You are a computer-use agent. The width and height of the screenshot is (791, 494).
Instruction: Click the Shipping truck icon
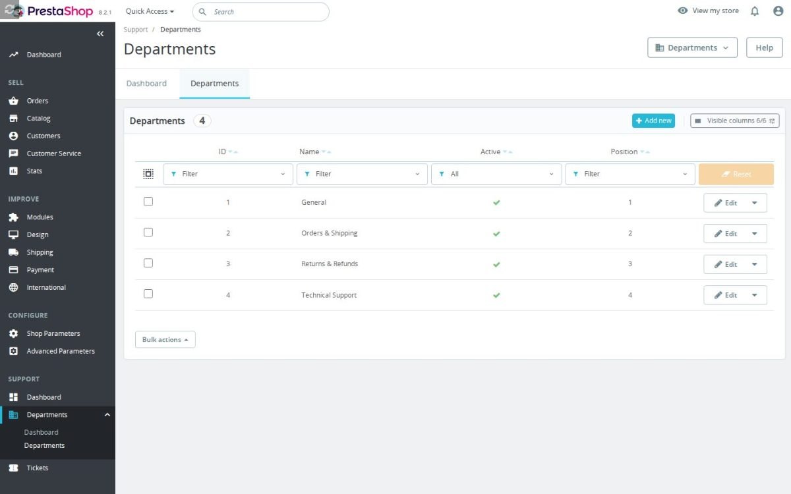coord(13,252)
